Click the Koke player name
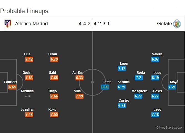 coord(52,110)
